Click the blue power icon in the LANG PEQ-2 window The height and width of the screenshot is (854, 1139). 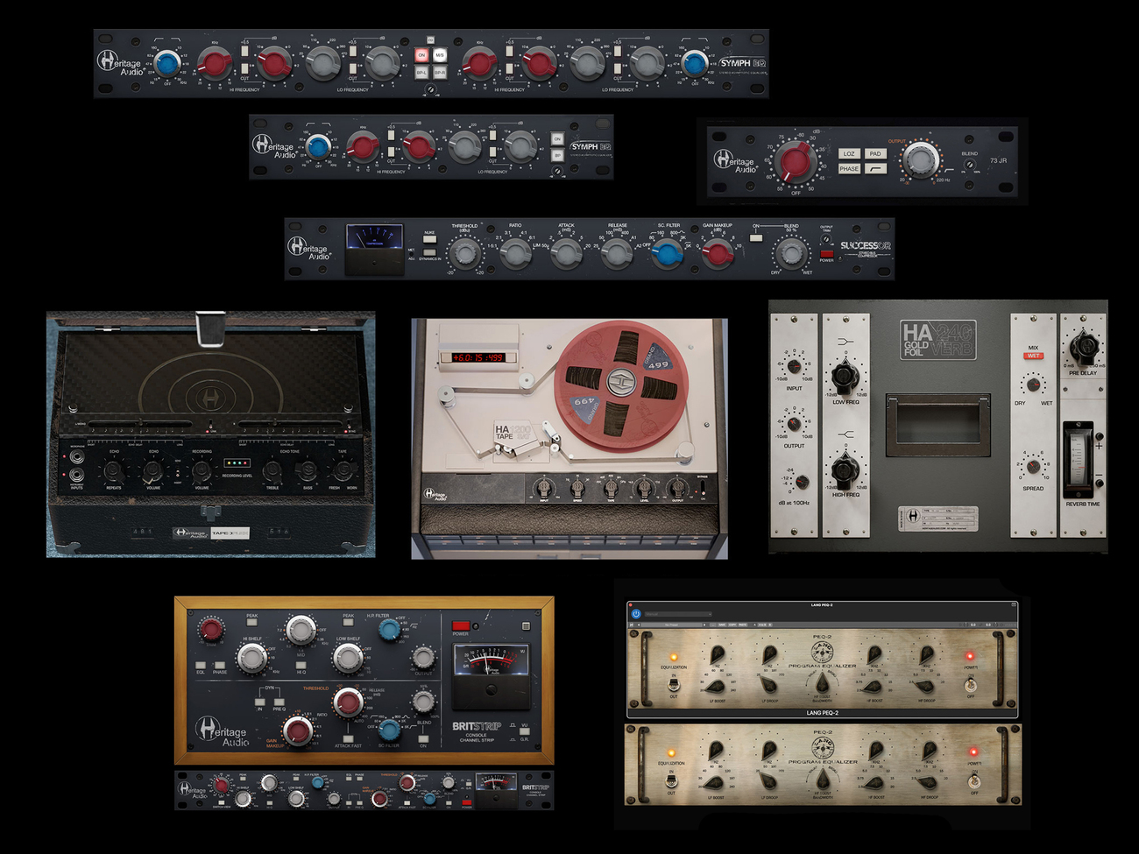[636, 614]
